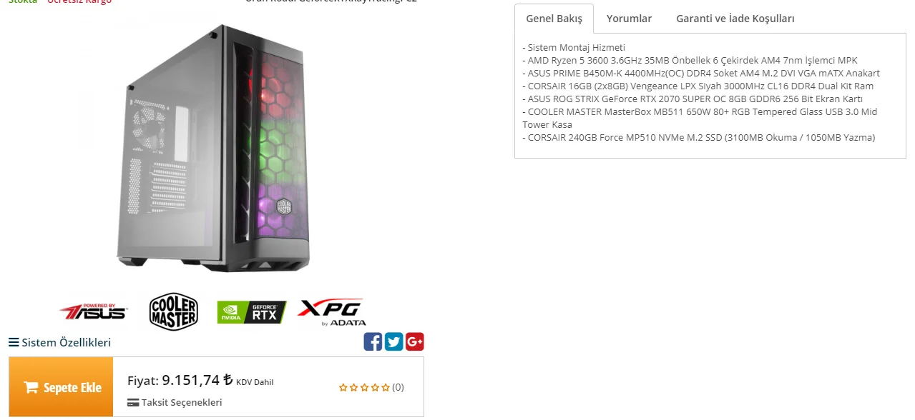This screenshot has height=420, width=915.
Task: Add the system to cart with Sepete Ekle
Action: pos(61,386)
